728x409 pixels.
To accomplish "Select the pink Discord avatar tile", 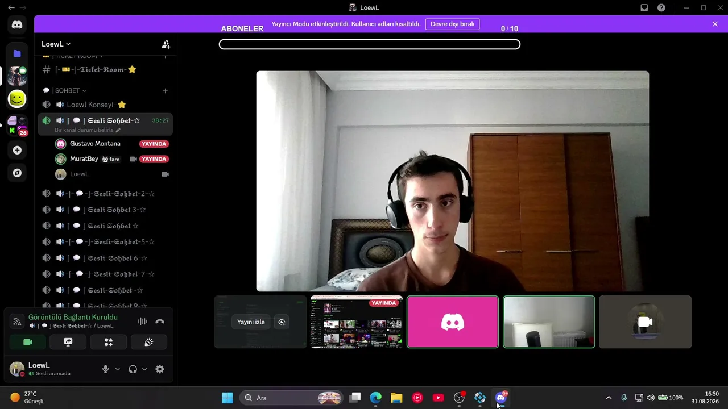I will (453, 322).
